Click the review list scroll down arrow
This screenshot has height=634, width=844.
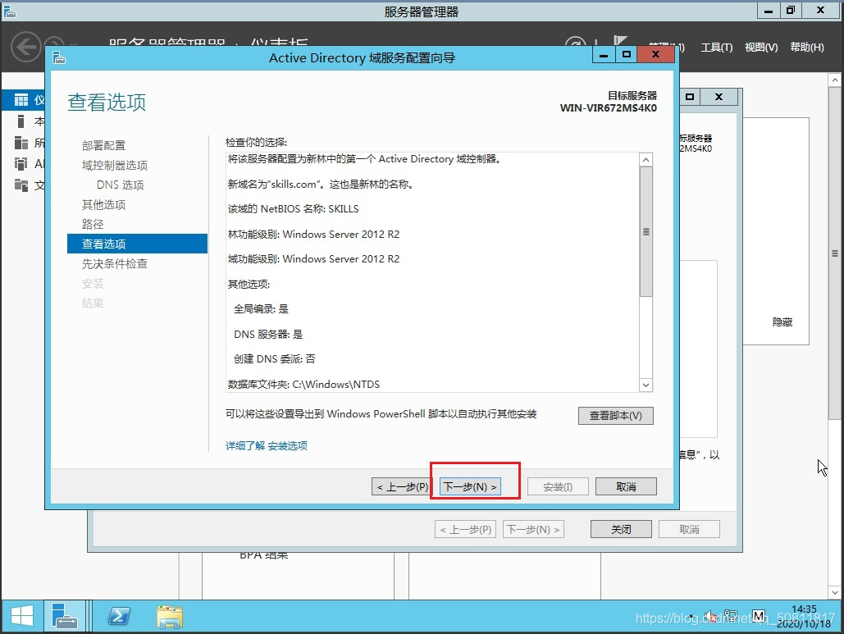[x=646, y=385]
